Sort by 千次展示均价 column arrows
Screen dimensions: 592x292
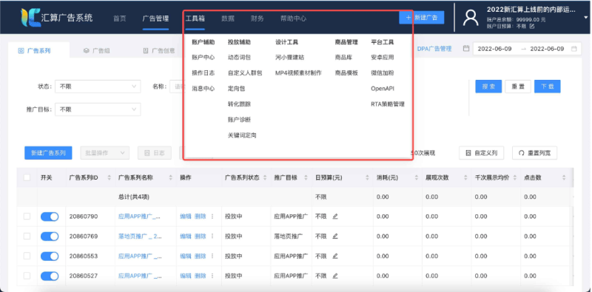(x=515, y=177)
